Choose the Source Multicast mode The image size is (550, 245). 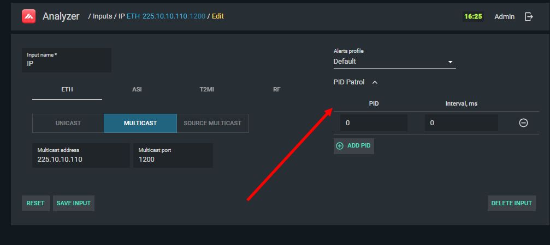pyautogui.click(x=212, y=123)
